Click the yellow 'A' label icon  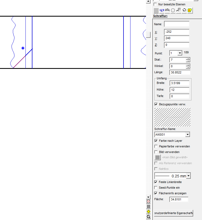point(190,10)
